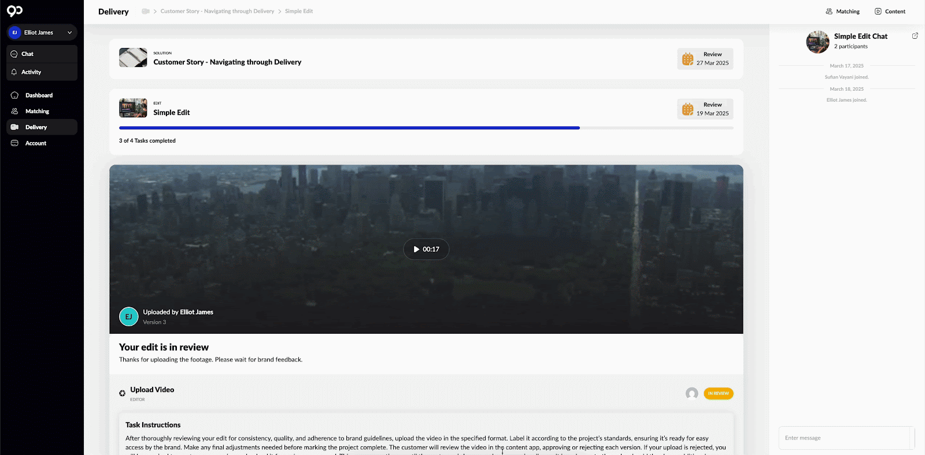
Task: Click the calendar icon for 19 Mar 2025 review
Action: (x=687, y=109)
